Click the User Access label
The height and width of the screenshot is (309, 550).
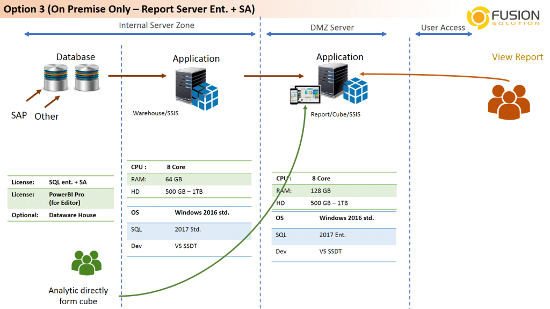[x=443, y=28]
